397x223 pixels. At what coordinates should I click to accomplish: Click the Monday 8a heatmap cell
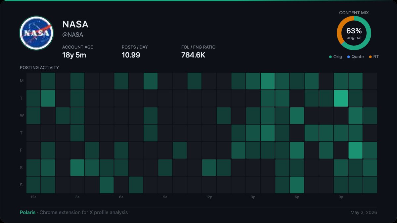tap(151, 81)
